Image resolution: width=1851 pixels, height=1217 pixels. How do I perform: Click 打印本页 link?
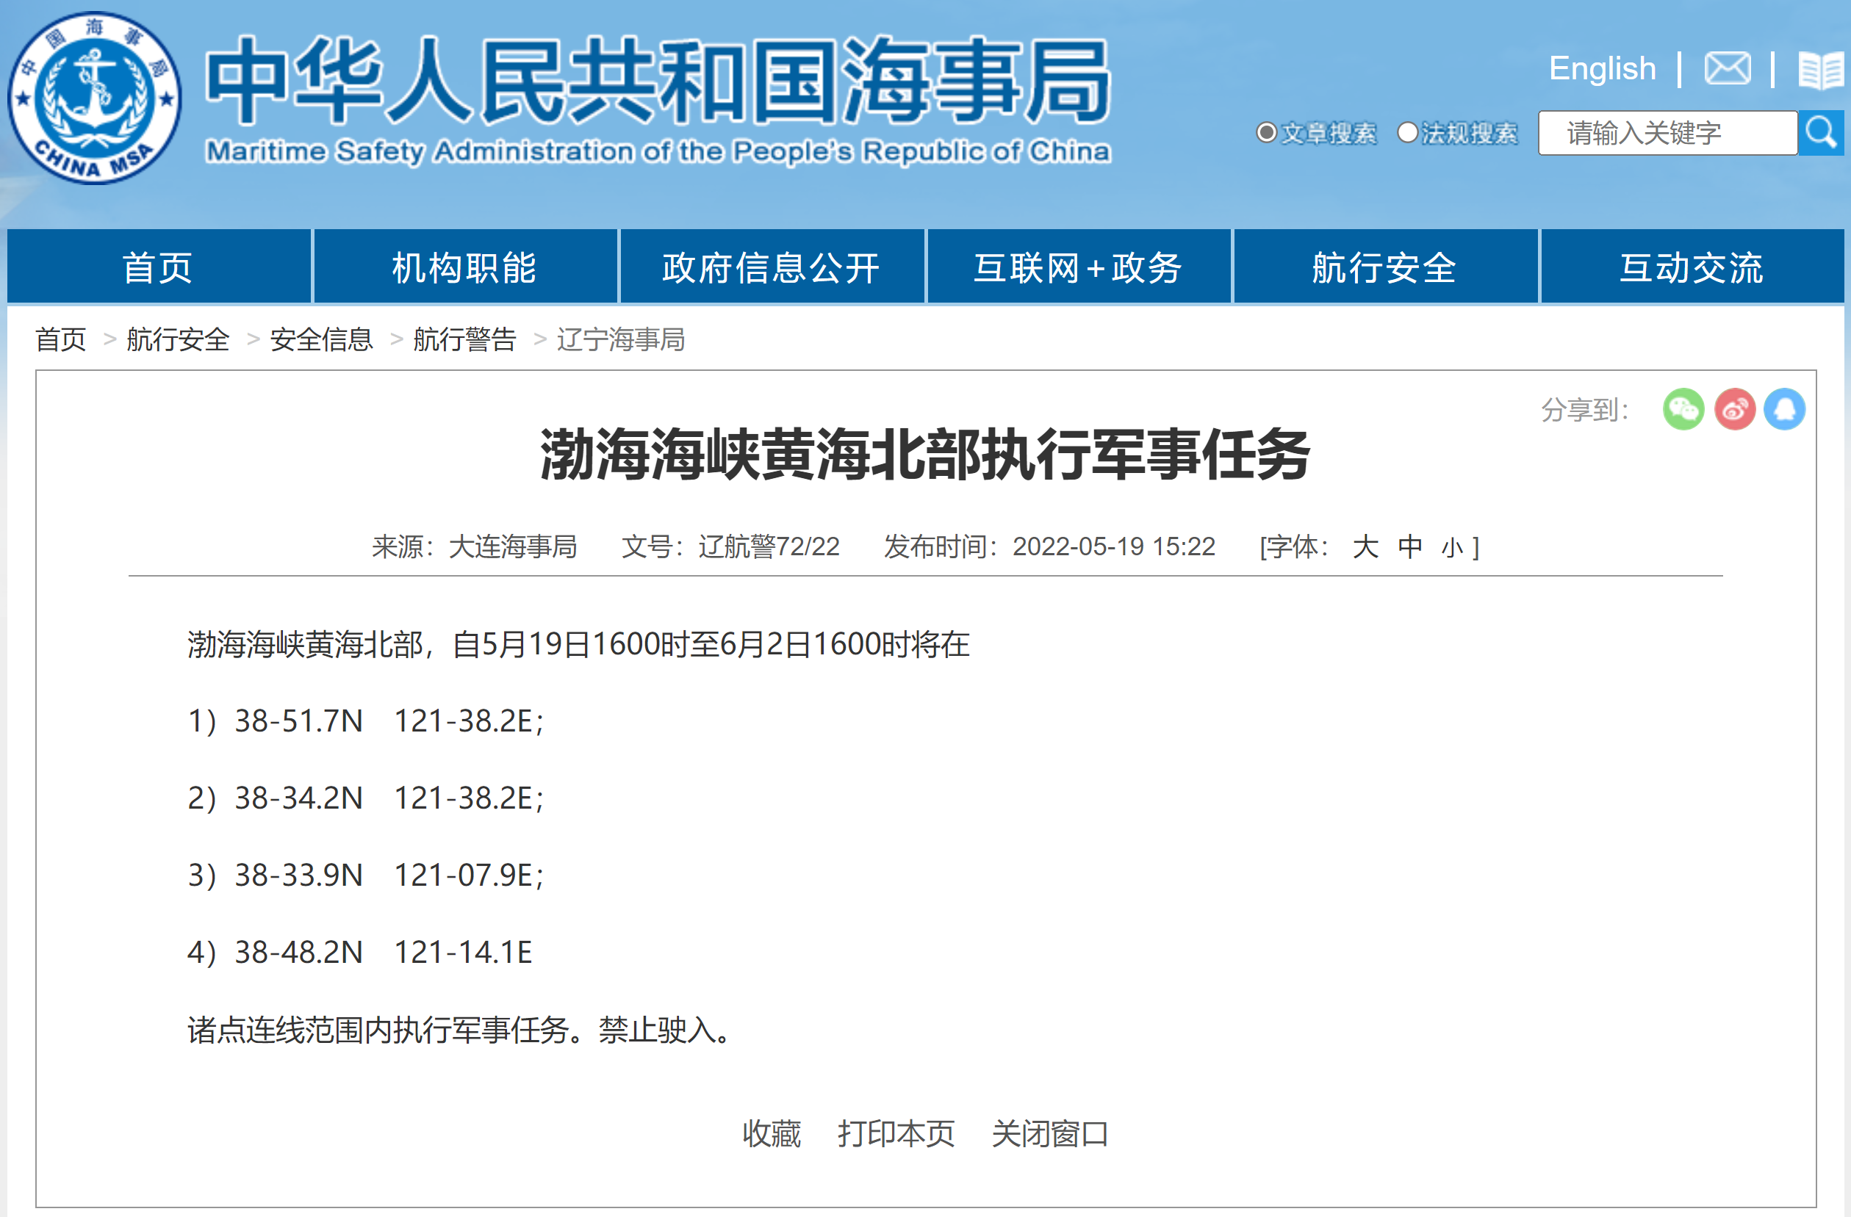[896, 1133]
